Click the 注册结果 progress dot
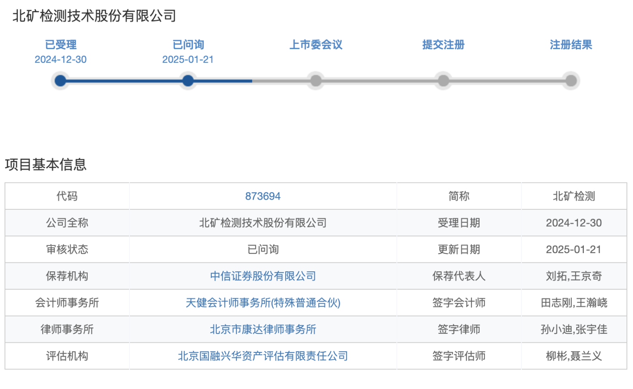Screen dimensions: 633x389 571,81
